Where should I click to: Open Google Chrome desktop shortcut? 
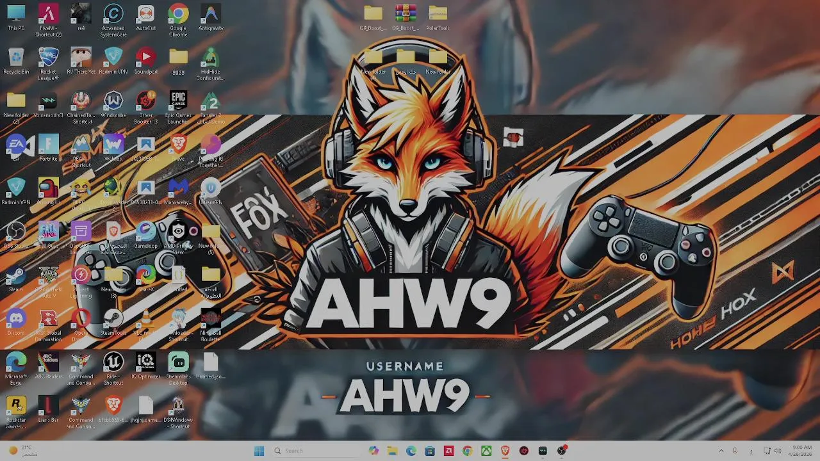pos(178,20)
